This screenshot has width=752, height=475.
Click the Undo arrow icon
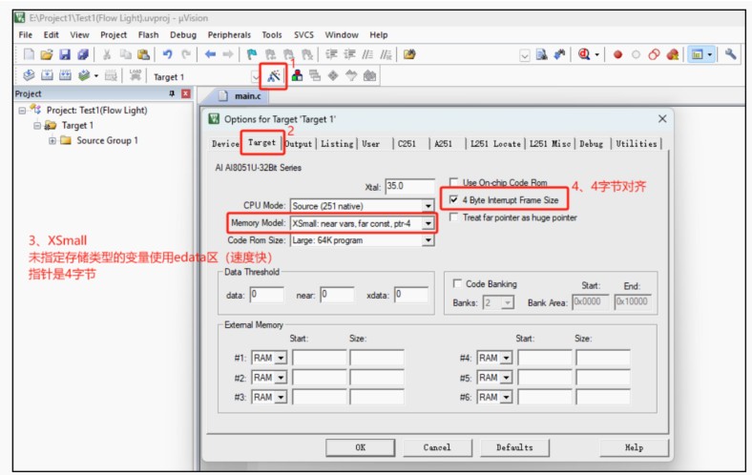tap(167, 54)
